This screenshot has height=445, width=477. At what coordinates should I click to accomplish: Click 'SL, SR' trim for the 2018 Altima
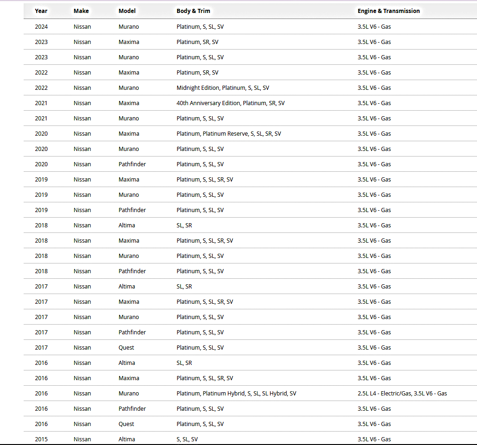click(184, 225)
